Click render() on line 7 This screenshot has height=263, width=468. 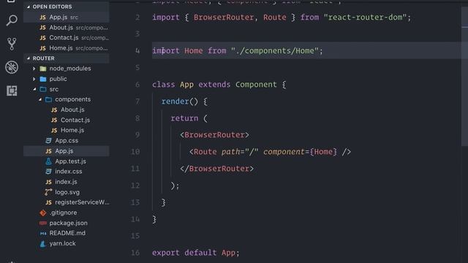[179, 102]
